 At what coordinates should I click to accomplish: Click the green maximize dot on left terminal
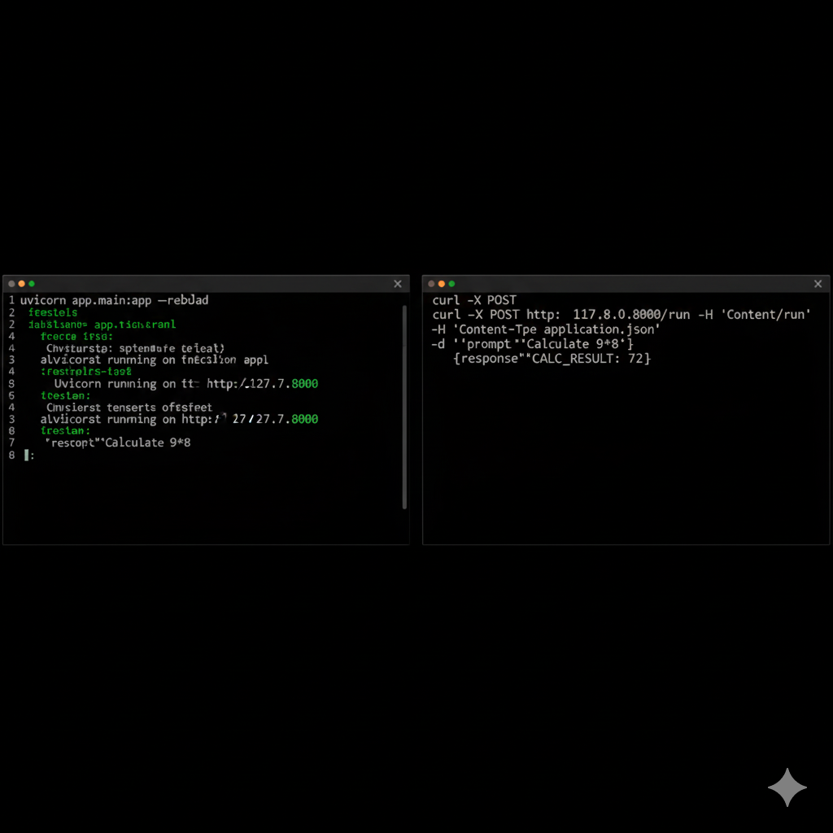coord(31,284)
